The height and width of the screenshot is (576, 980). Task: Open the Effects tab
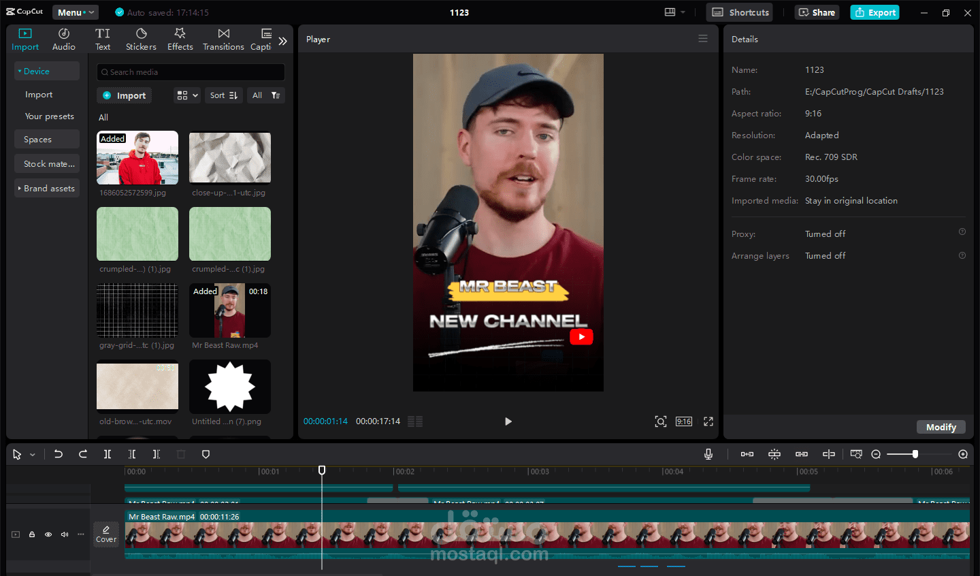tap(180, 39)
